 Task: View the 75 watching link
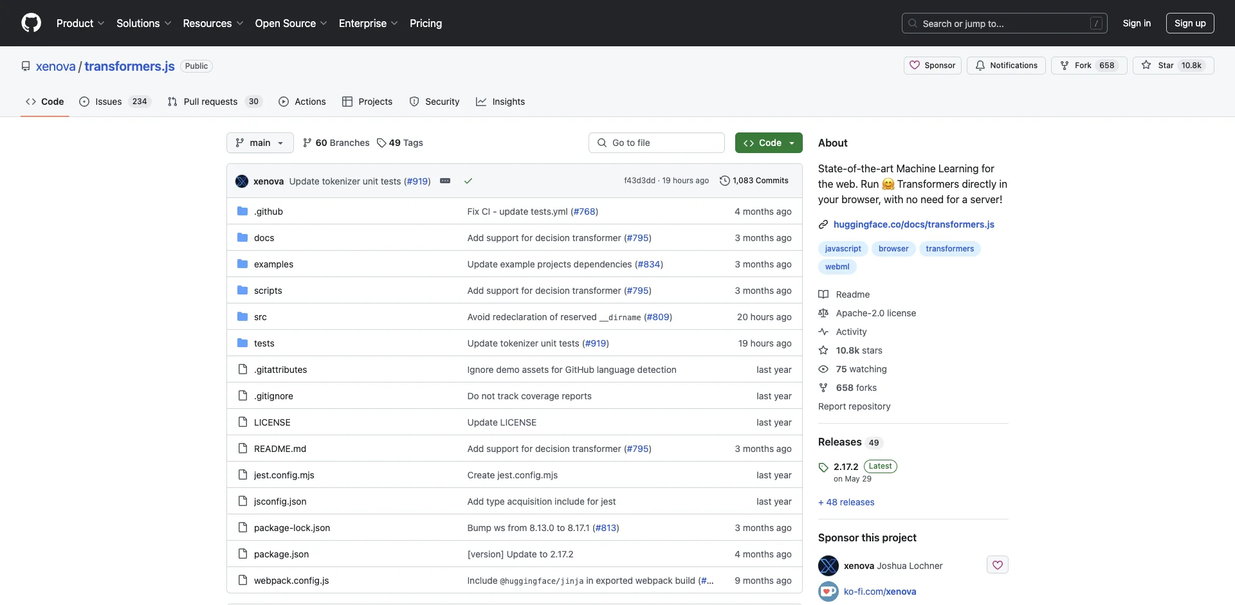pos(852,369)
